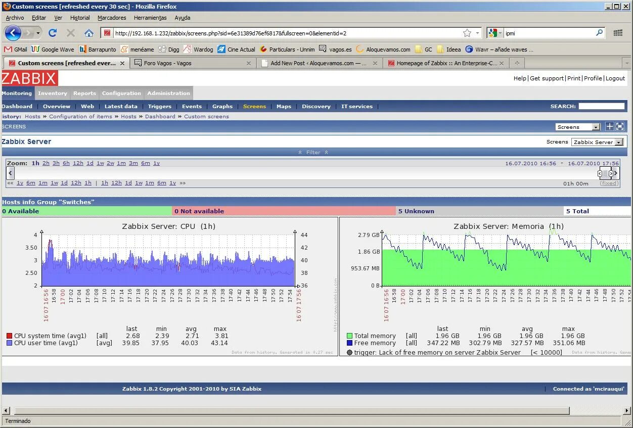Open the vagos.es bookmark
The width and height of the screenshot is (633, 428).
(x=335, y=50)
